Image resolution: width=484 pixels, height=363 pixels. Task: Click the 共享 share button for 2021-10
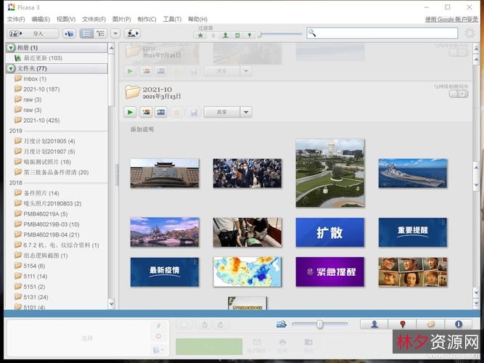pyautogui.click(x=221, y=112)
